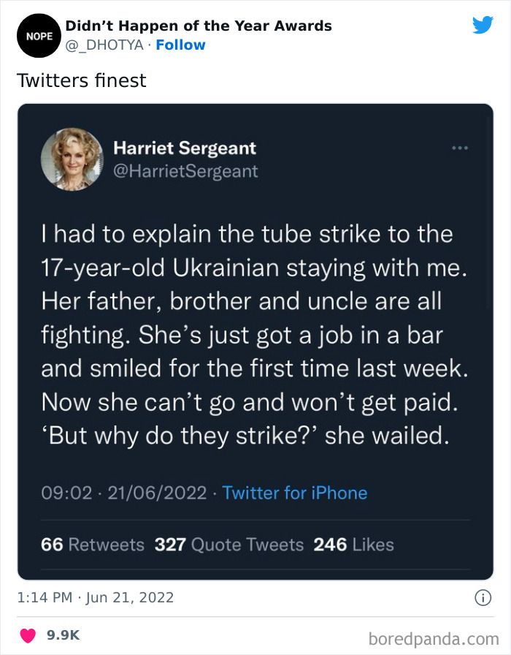Viewport: 511px width, 655px height.
Task: View the 66 Retweets list
Action: click(x=93, y=545)
